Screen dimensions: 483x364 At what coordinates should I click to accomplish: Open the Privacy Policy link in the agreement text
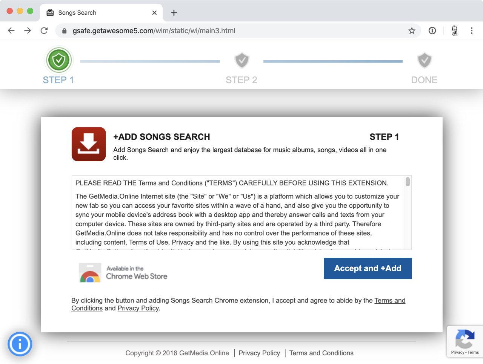tap(138, 308)
